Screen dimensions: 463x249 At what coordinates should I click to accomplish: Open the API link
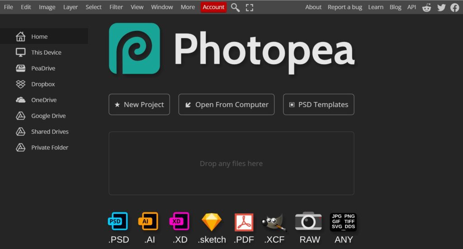click(x=411, y=7)
